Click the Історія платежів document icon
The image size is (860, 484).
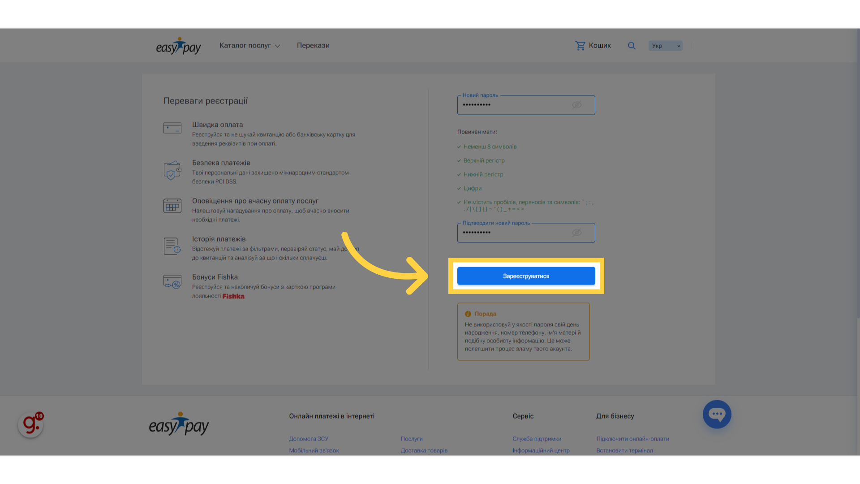[x=172, y=246]
